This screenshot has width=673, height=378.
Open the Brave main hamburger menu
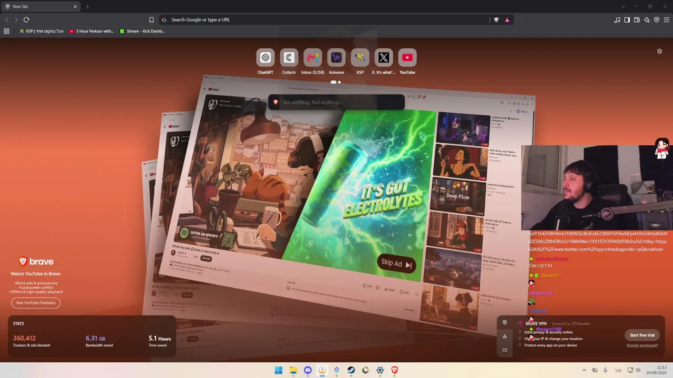pos(666,20)
